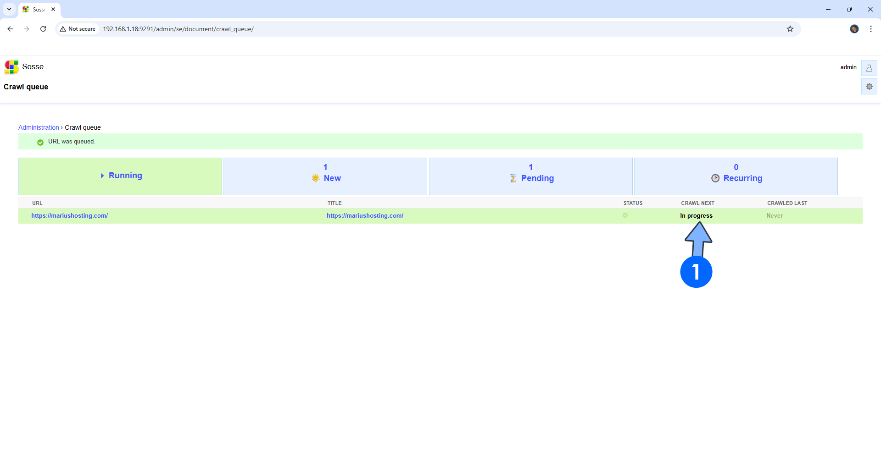Switch to the Pending queue tab

click(530, 176)
